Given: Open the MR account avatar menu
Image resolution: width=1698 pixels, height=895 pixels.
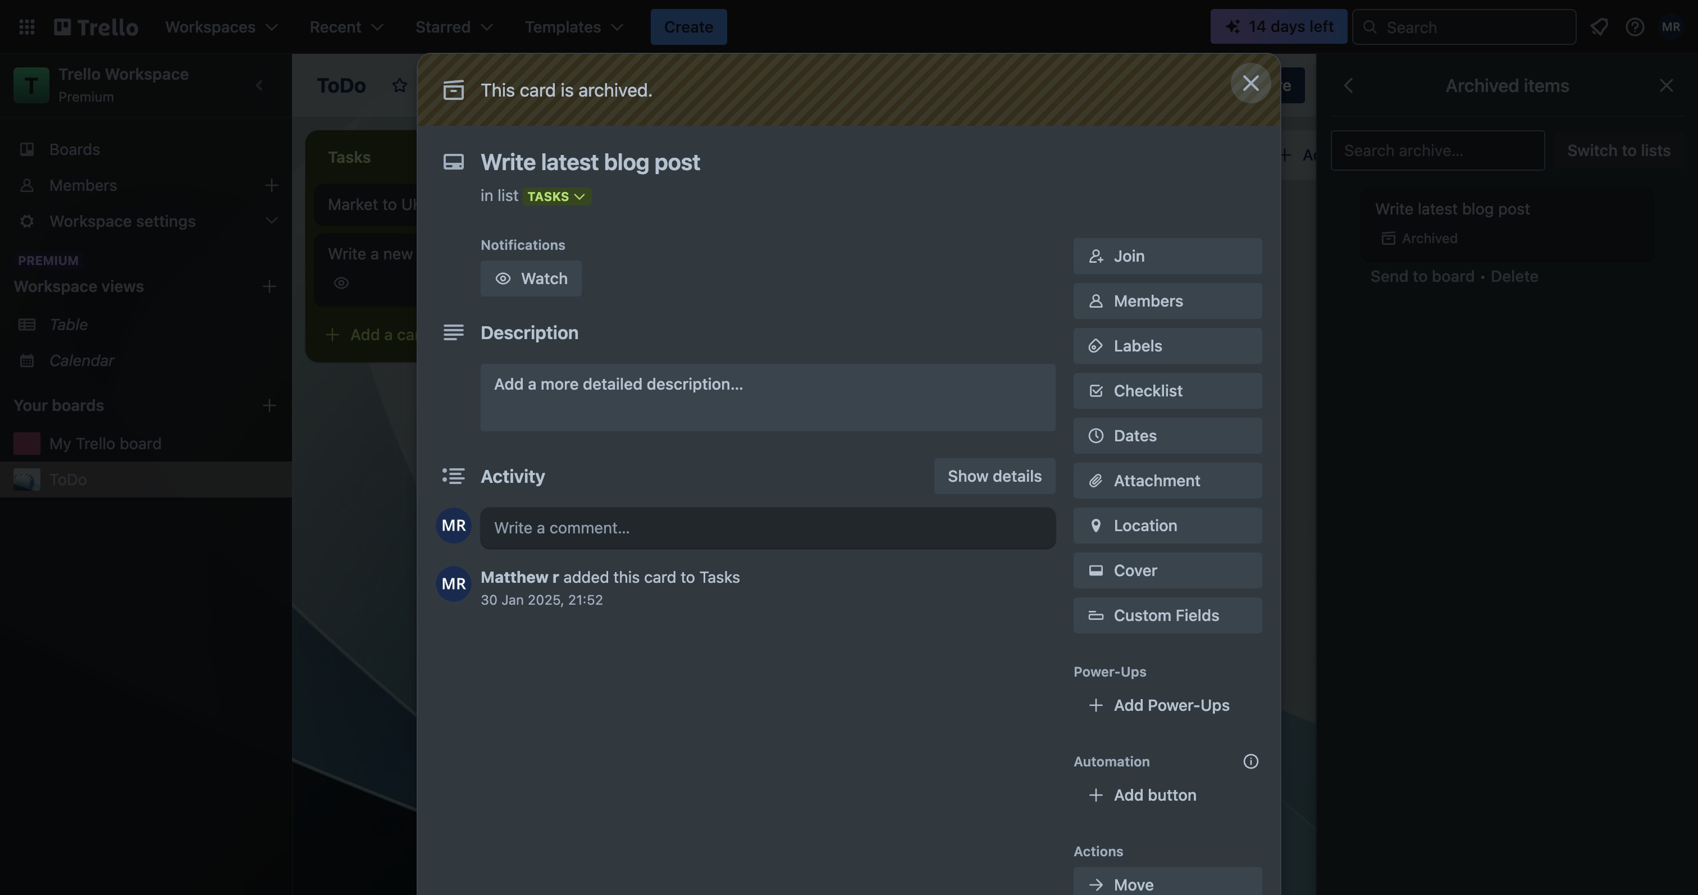Looking at the screenshot, I should (1671, 27).
